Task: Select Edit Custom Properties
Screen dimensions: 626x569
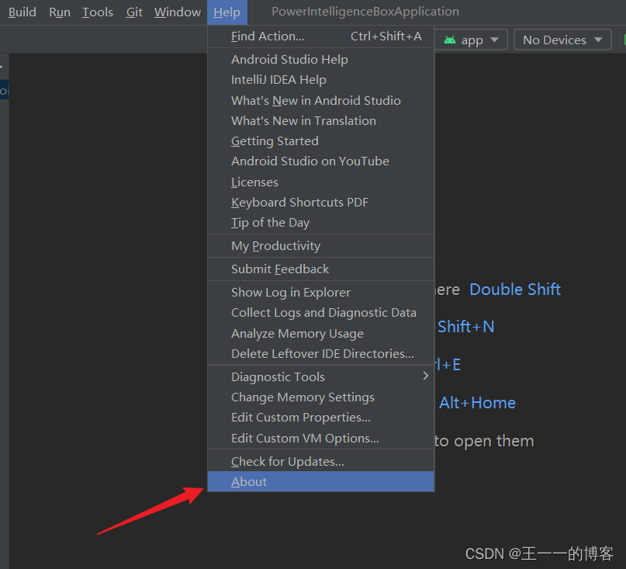Action: [x=320, y=418]
